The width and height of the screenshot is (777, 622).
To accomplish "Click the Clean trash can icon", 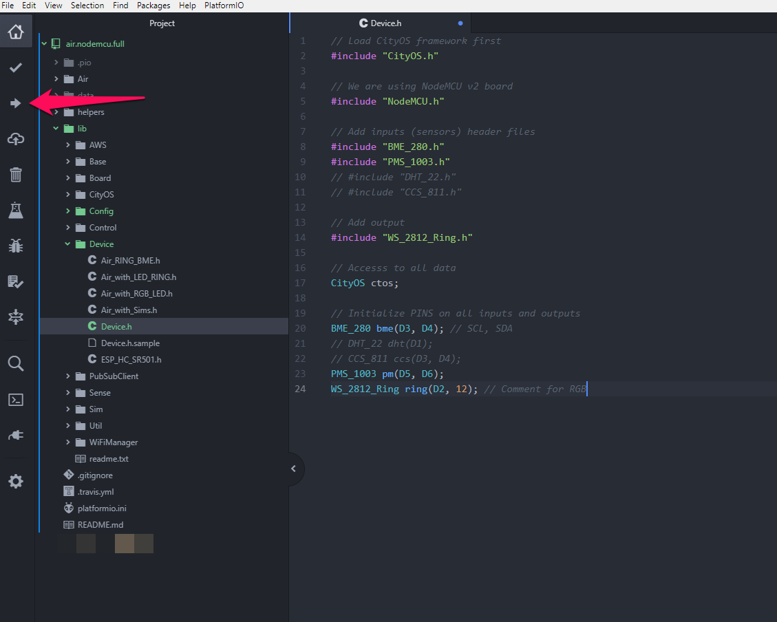I will (x=16, y=175).
